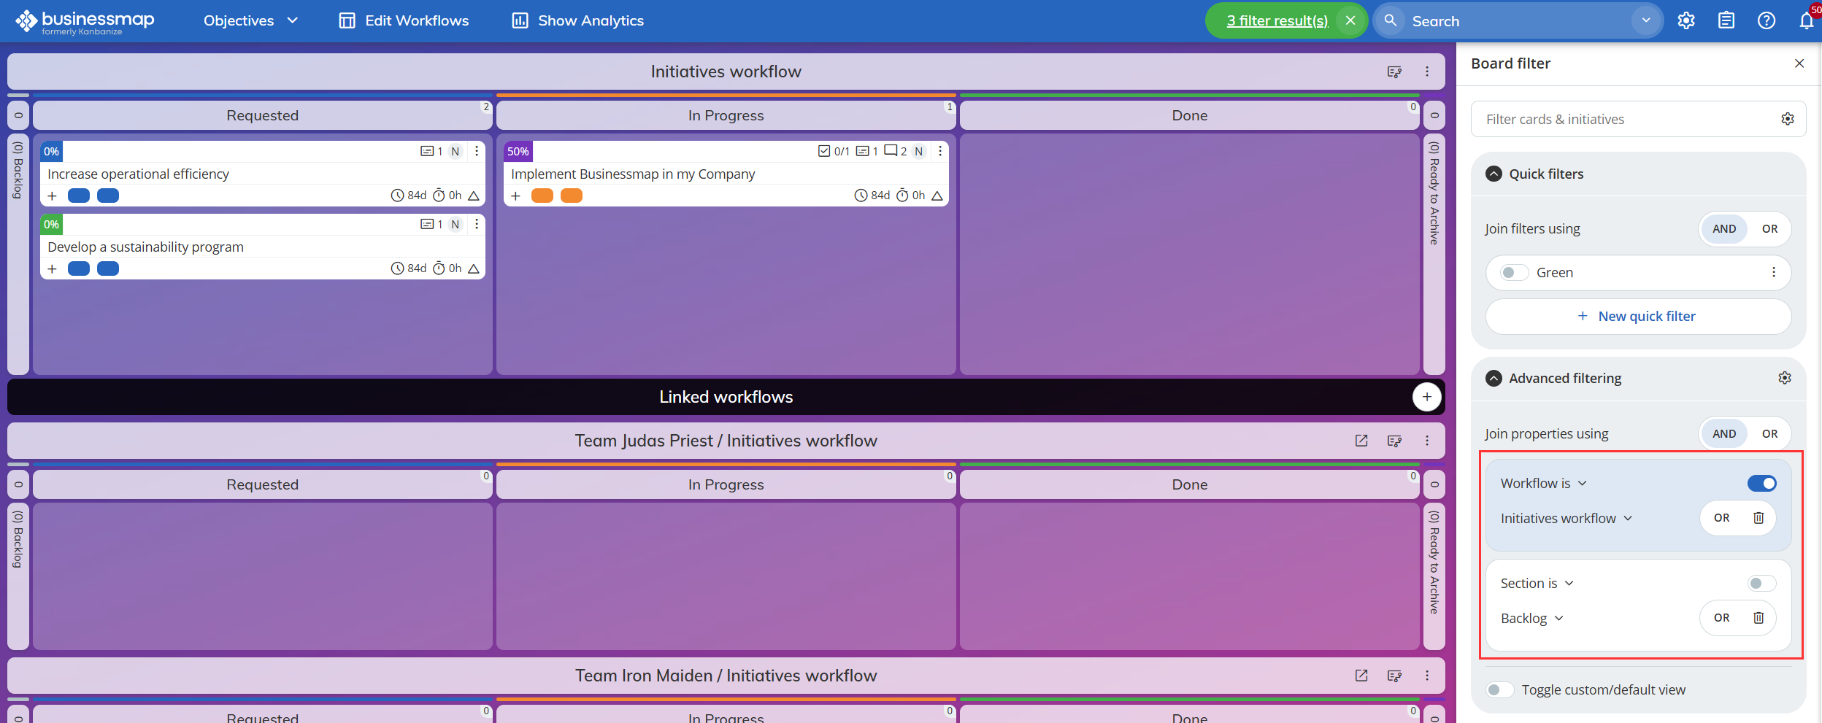Click In Progress column header in Initiatives workflow

point(726,115)
